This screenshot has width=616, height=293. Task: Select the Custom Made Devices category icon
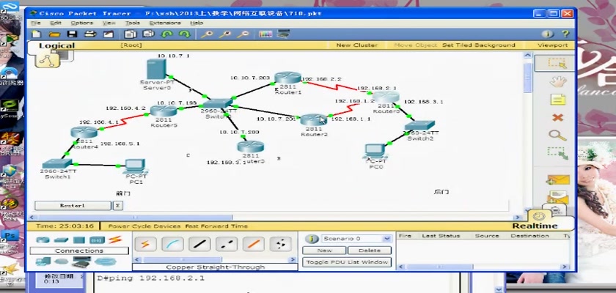81,262
